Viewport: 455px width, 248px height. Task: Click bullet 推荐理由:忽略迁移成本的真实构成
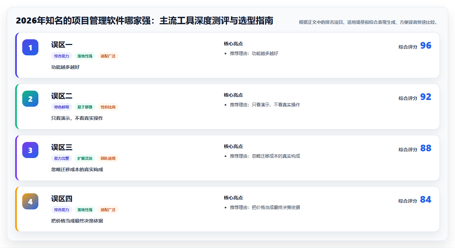click(x=265, y=156)
